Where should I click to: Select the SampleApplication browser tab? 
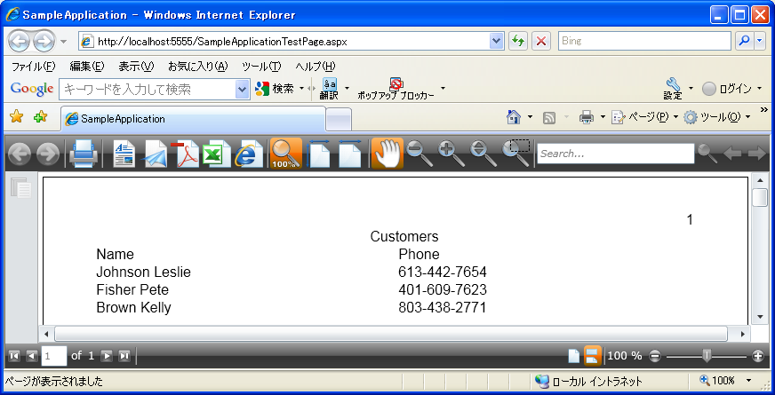click(193, 119)
